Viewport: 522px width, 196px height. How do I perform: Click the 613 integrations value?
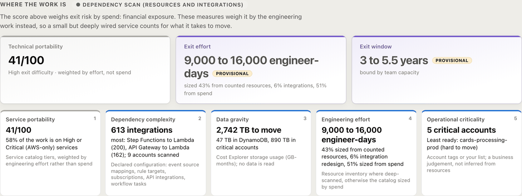pyautogui.click(x=142, y=130)
